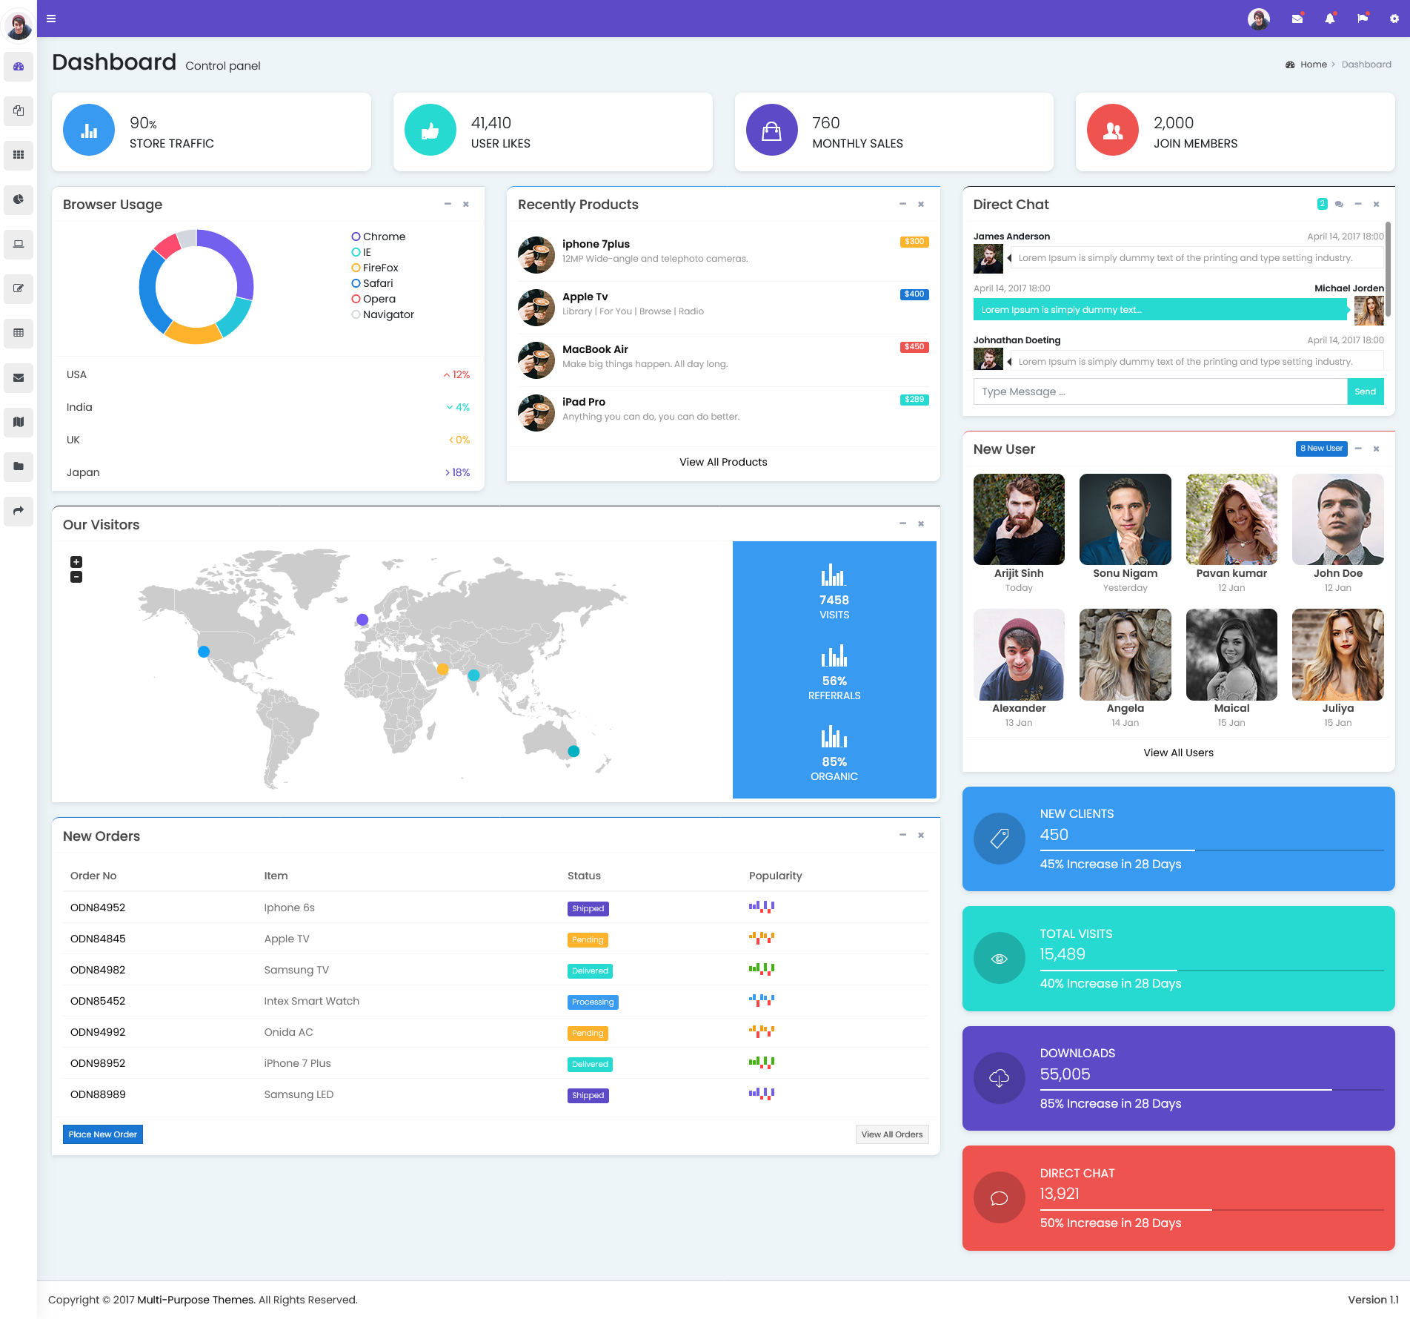Click View All Products link
This screenshot has height=1319, width=1410.
(x=722, y=461)
